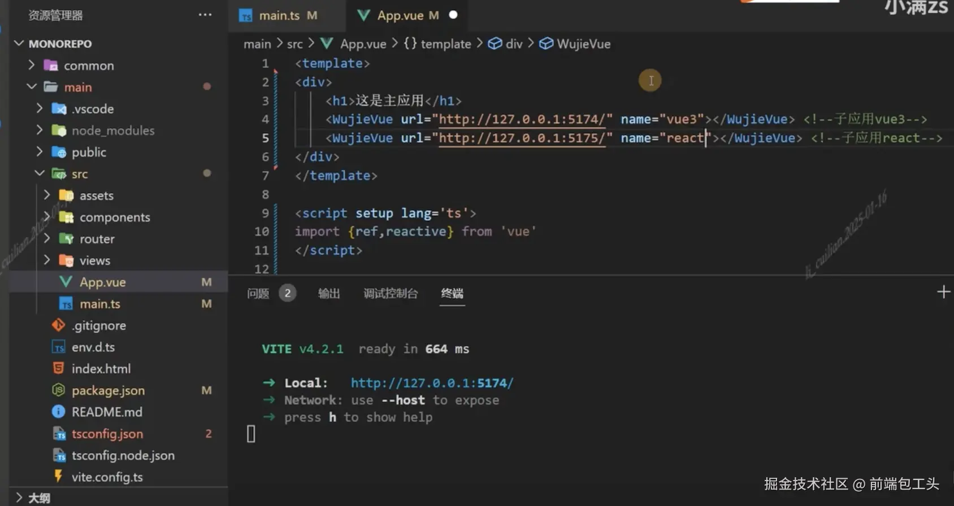Click the icon beside tsconfig.node.json
Screen dimensions: 954x506
click(59, 455)
